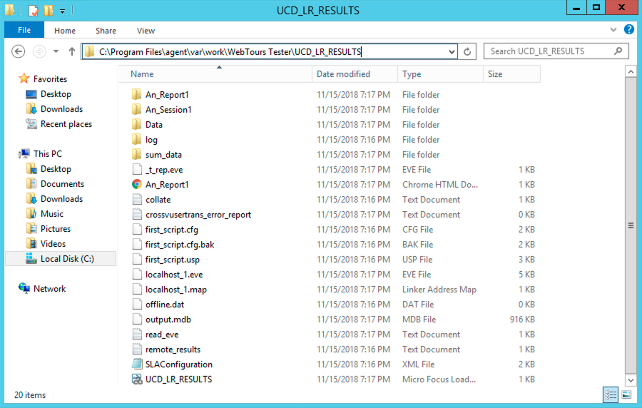Screen dimensions: 642x408
Task: Switch to the View ribbon tab
Action: click(x=146, y=31)
